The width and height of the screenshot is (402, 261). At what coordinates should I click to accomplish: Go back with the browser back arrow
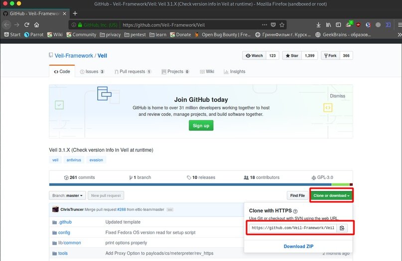pos(6,25)
